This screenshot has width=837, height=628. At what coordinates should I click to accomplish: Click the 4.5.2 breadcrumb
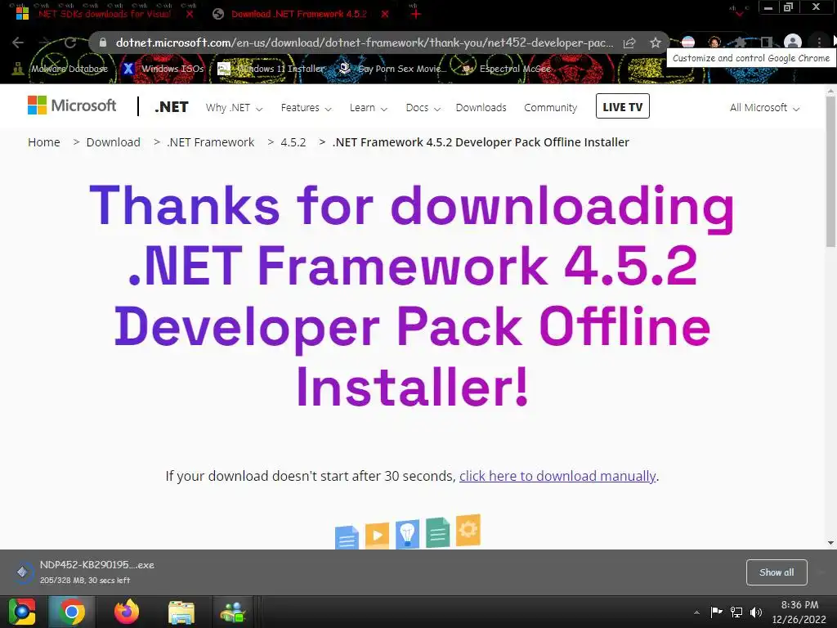293,142
